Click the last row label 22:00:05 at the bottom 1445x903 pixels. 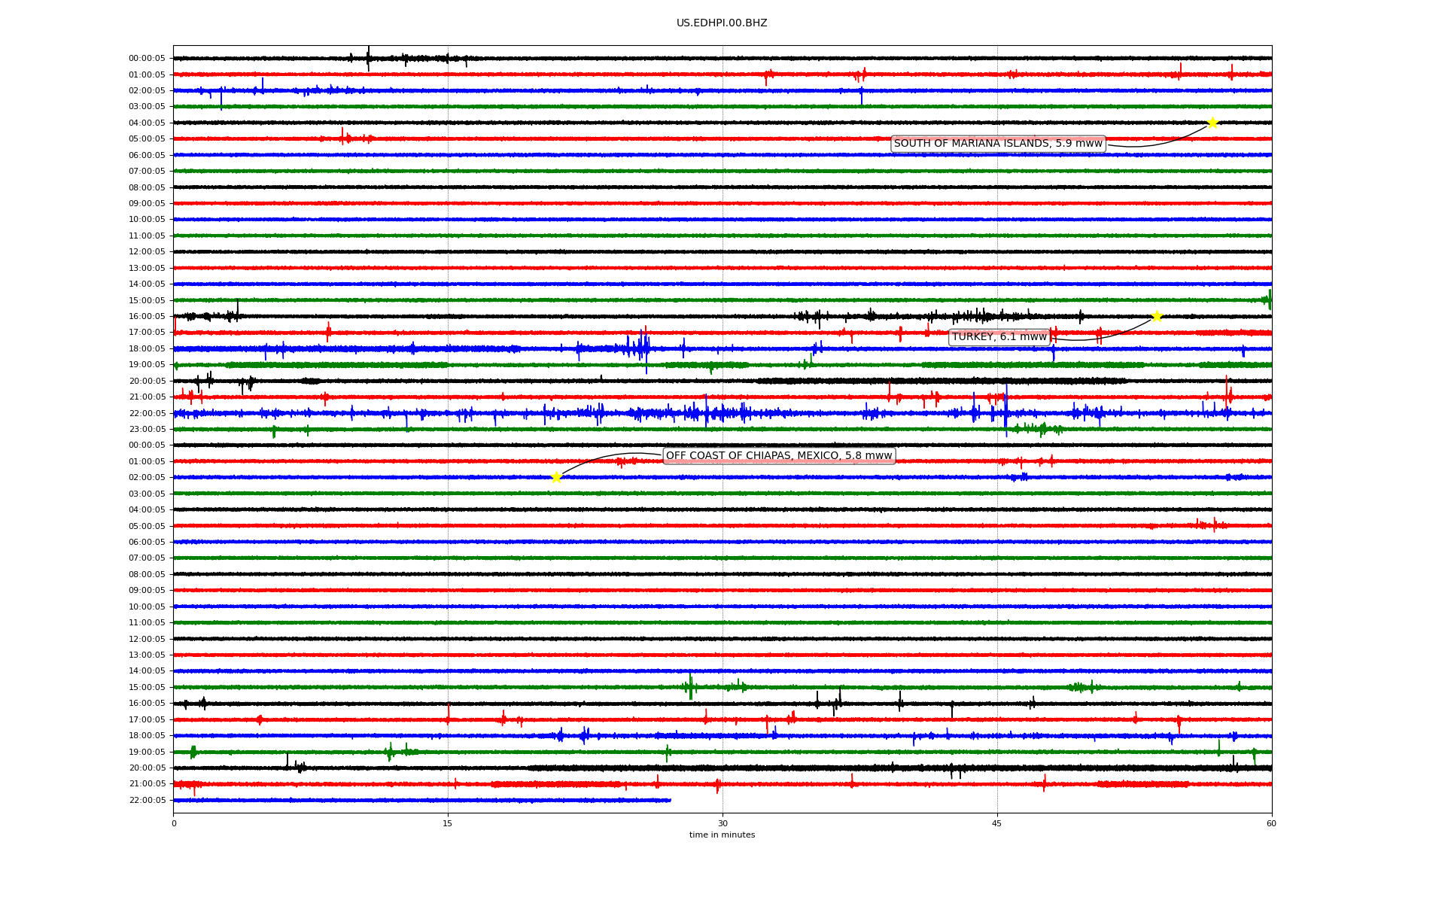tap(147, 801)
